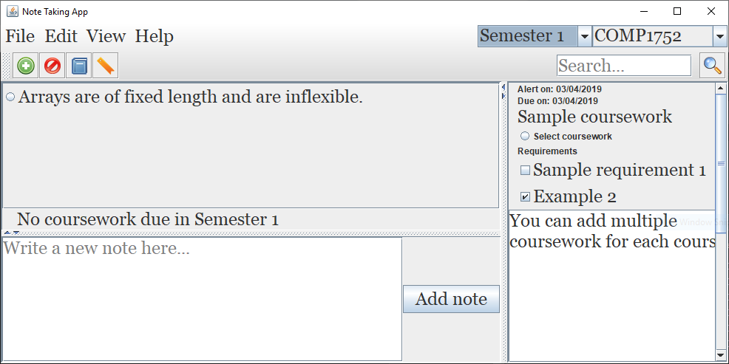Expand the COMP1752 course dropdown
This screenshot has width=729, height=364.
coord(719,36)
